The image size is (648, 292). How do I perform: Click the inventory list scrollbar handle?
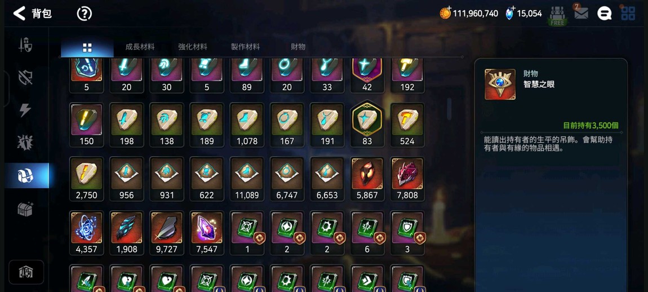coord(449,109)
